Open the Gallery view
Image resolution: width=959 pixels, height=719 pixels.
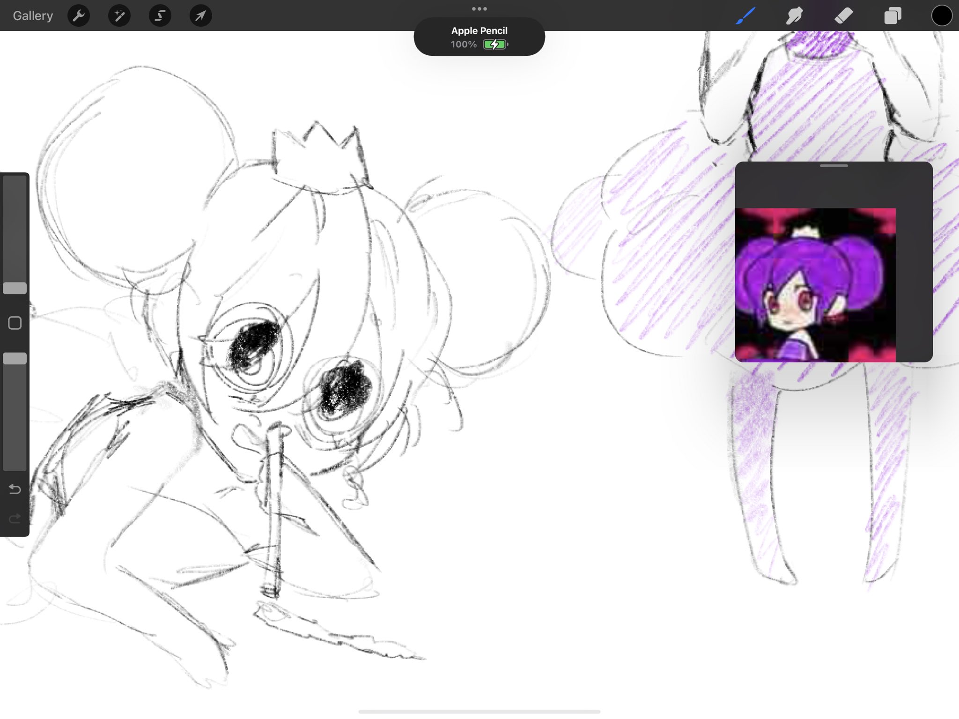tap(33, 15)
